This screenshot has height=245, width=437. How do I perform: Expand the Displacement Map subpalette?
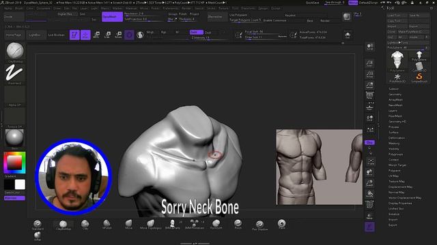click(401, 187)
